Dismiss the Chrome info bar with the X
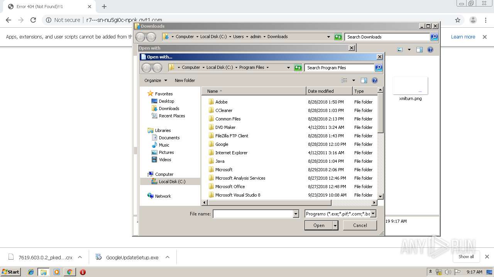 [x=486, y=37]
